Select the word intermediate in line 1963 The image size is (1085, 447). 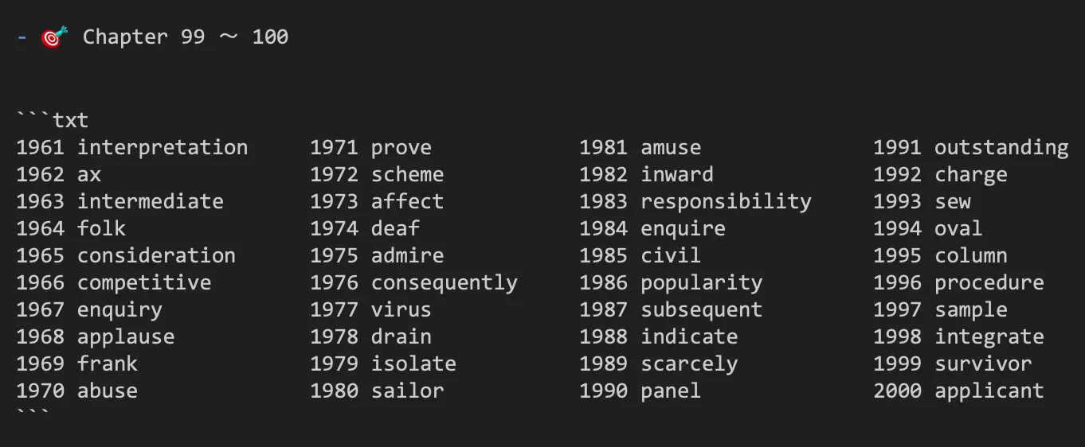tap(151, 202)
